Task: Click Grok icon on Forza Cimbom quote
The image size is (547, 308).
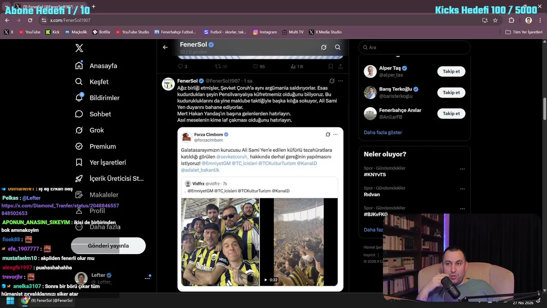Action: [x=328, y=134]
